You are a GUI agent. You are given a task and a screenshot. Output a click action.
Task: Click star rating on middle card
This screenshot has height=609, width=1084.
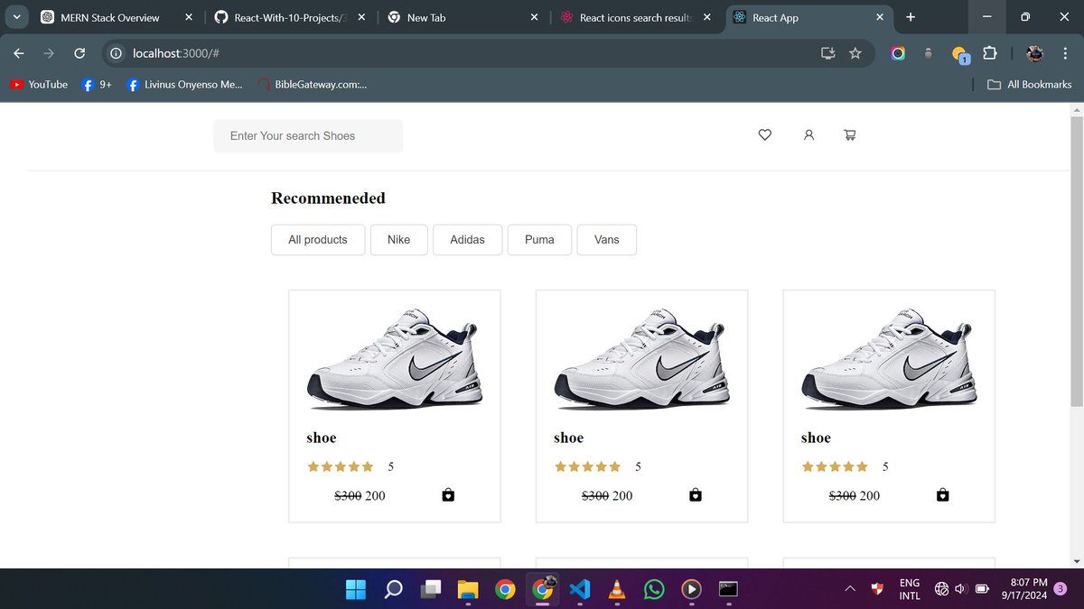[x=587, y=466]
